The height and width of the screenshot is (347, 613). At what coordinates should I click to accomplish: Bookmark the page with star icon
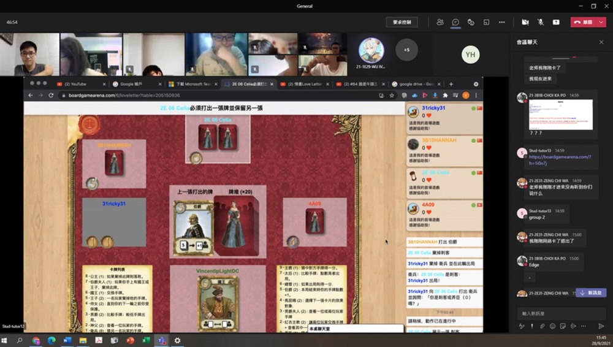(392, 95)
